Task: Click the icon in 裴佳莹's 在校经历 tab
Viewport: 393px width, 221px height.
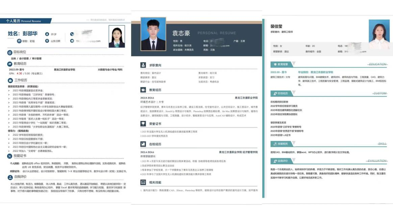Action: tap(275, 94)
